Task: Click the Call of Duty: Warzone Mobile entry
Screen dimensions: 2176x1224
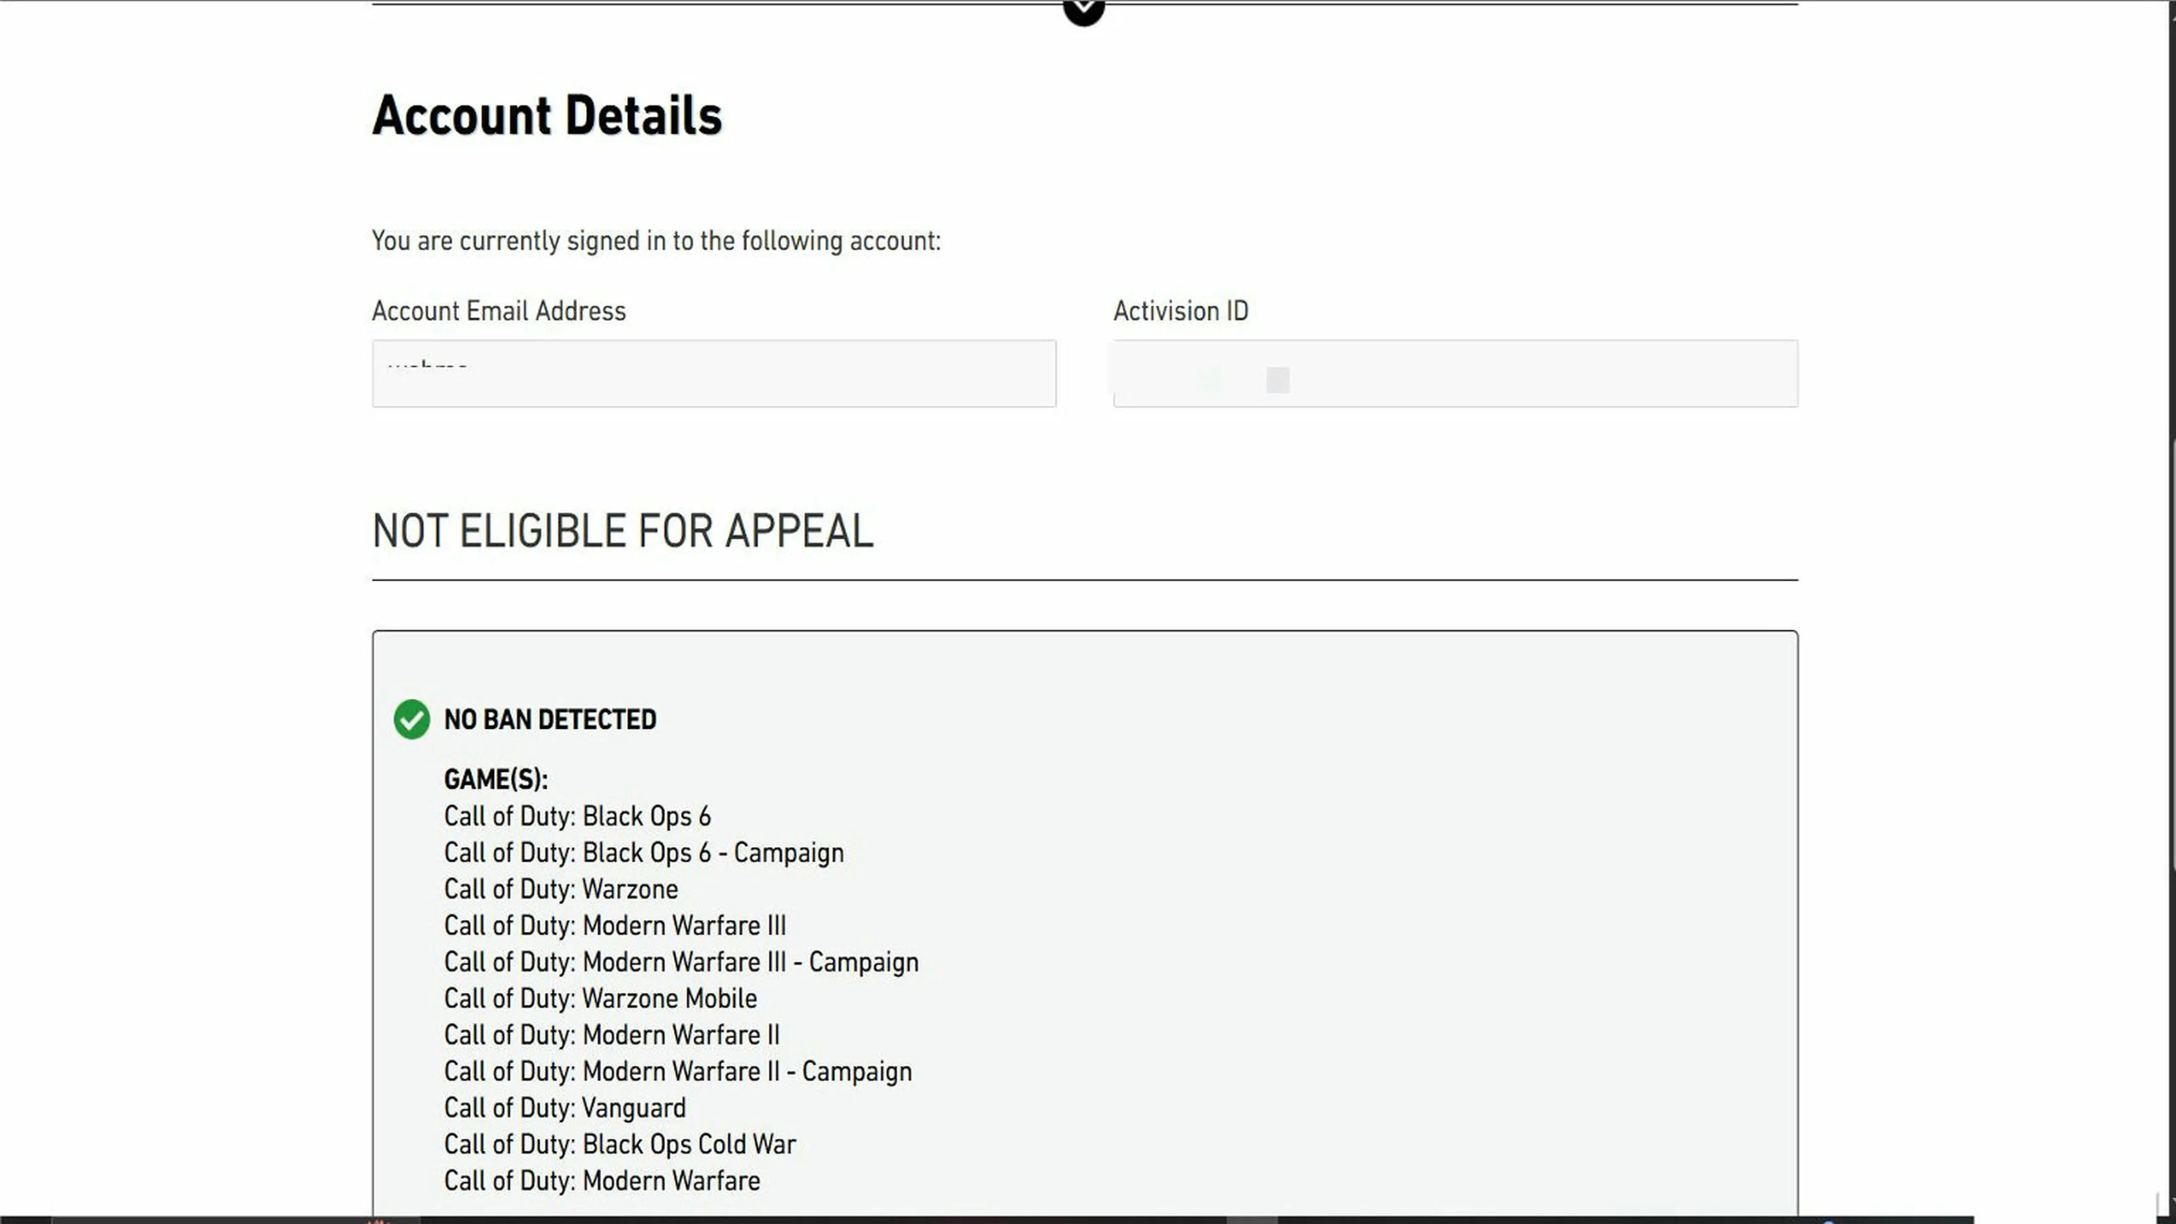Action: (x=600, y=998)
